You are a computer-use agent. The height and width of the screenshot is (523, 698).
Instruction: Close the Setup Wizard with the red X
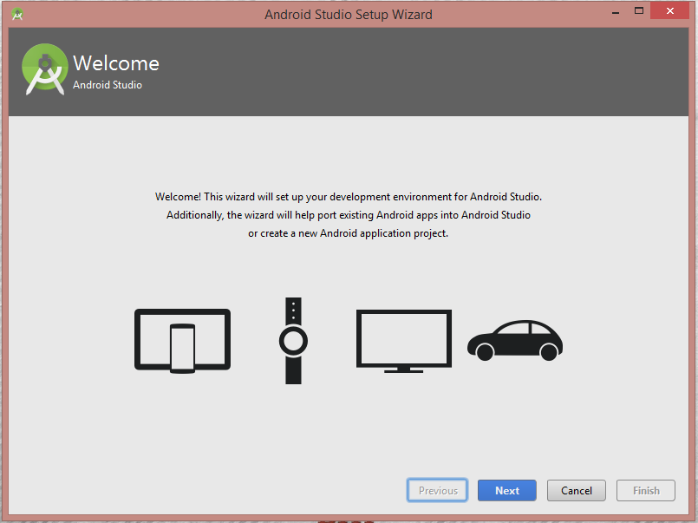[x=674, y=11]
